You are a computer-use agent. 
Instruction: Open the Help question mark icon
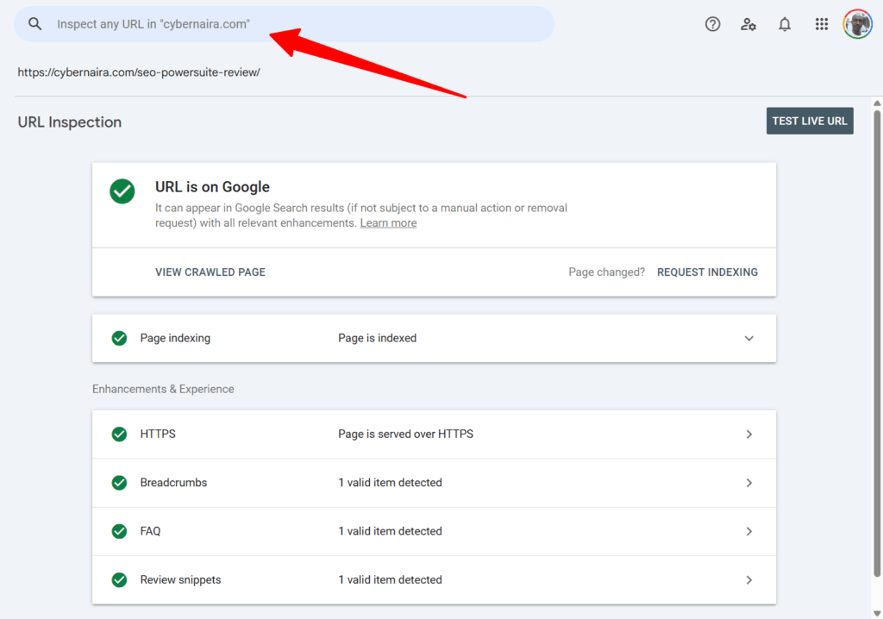(712, 24)
